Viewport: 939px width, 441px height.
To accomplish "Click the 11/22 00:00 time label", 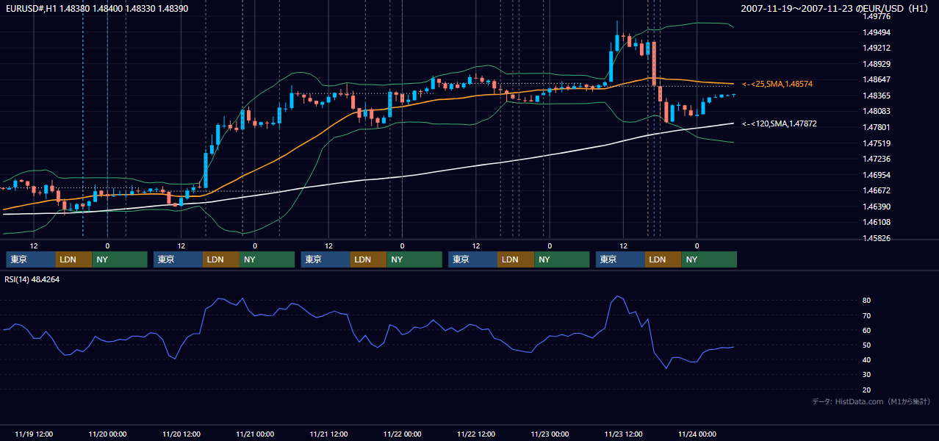I will 403,434.
